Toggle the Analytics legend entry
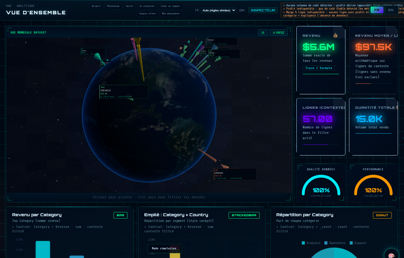Viewport: 404px width, 258px height. (x=311, y=243)
